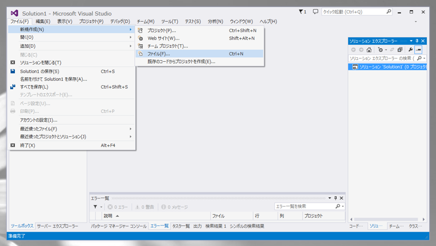Pin the Error List panel
The height and width of the screenshot is (246, 436).
point(336,198)
